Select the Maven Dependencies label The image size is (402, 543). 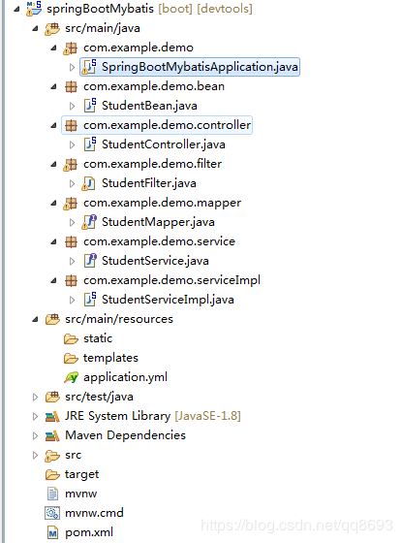125,435
